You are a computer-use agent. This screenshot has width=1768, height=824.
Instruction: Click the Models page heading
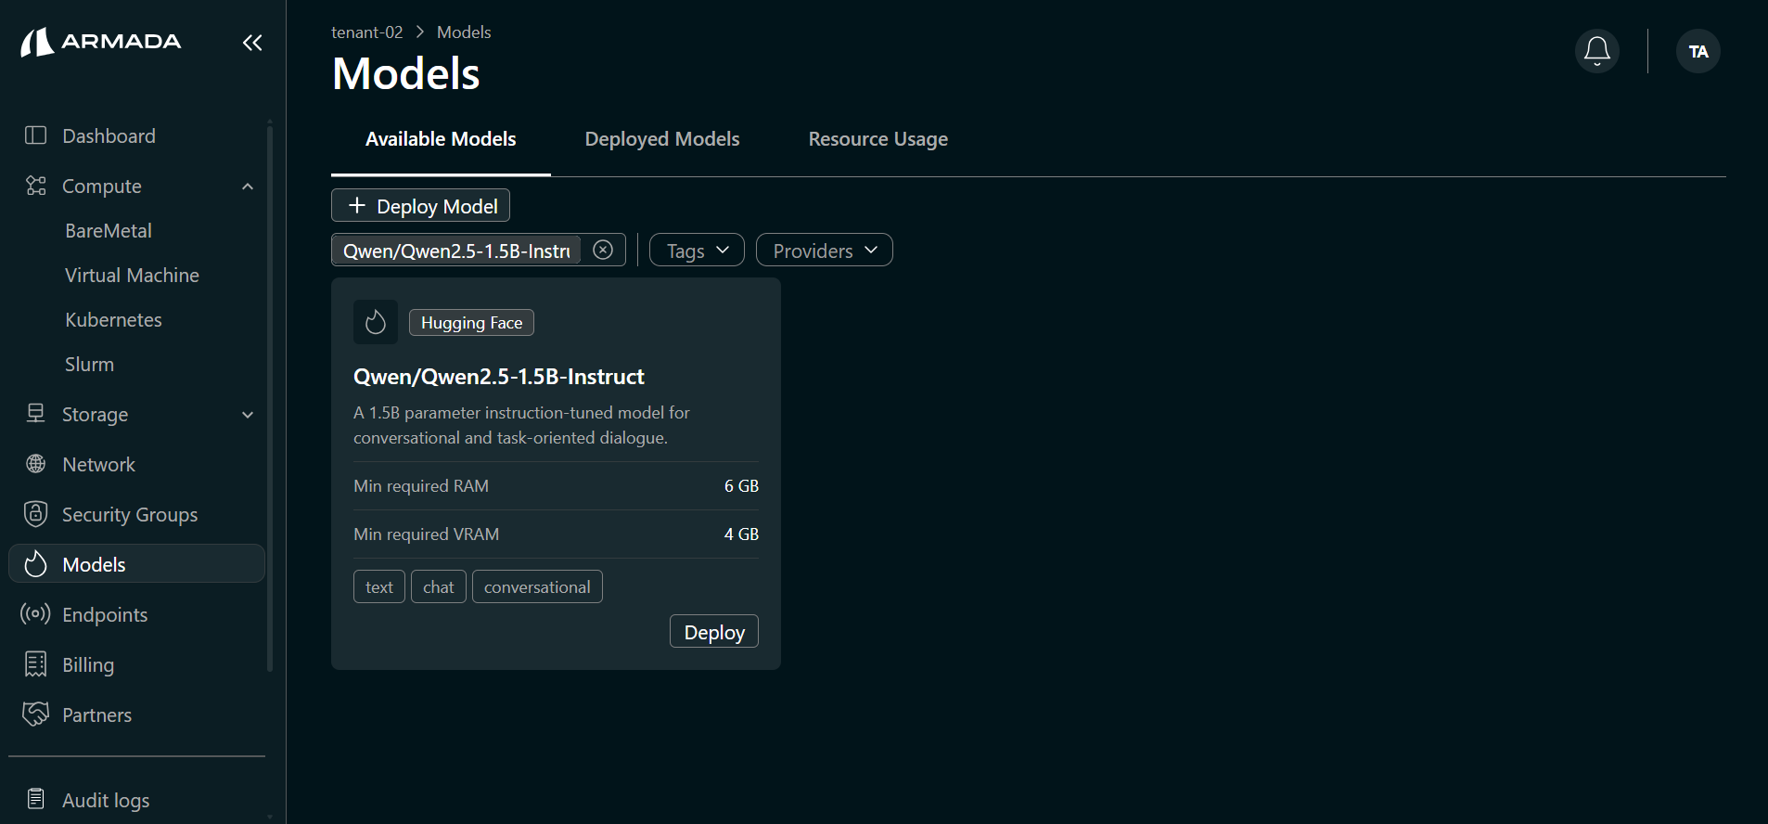tap(406, 73)
